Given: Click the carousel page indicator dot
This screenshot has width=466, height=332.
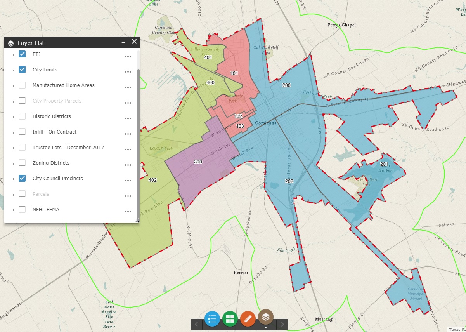Looking at the screenshot, I should tap(266, 327).
